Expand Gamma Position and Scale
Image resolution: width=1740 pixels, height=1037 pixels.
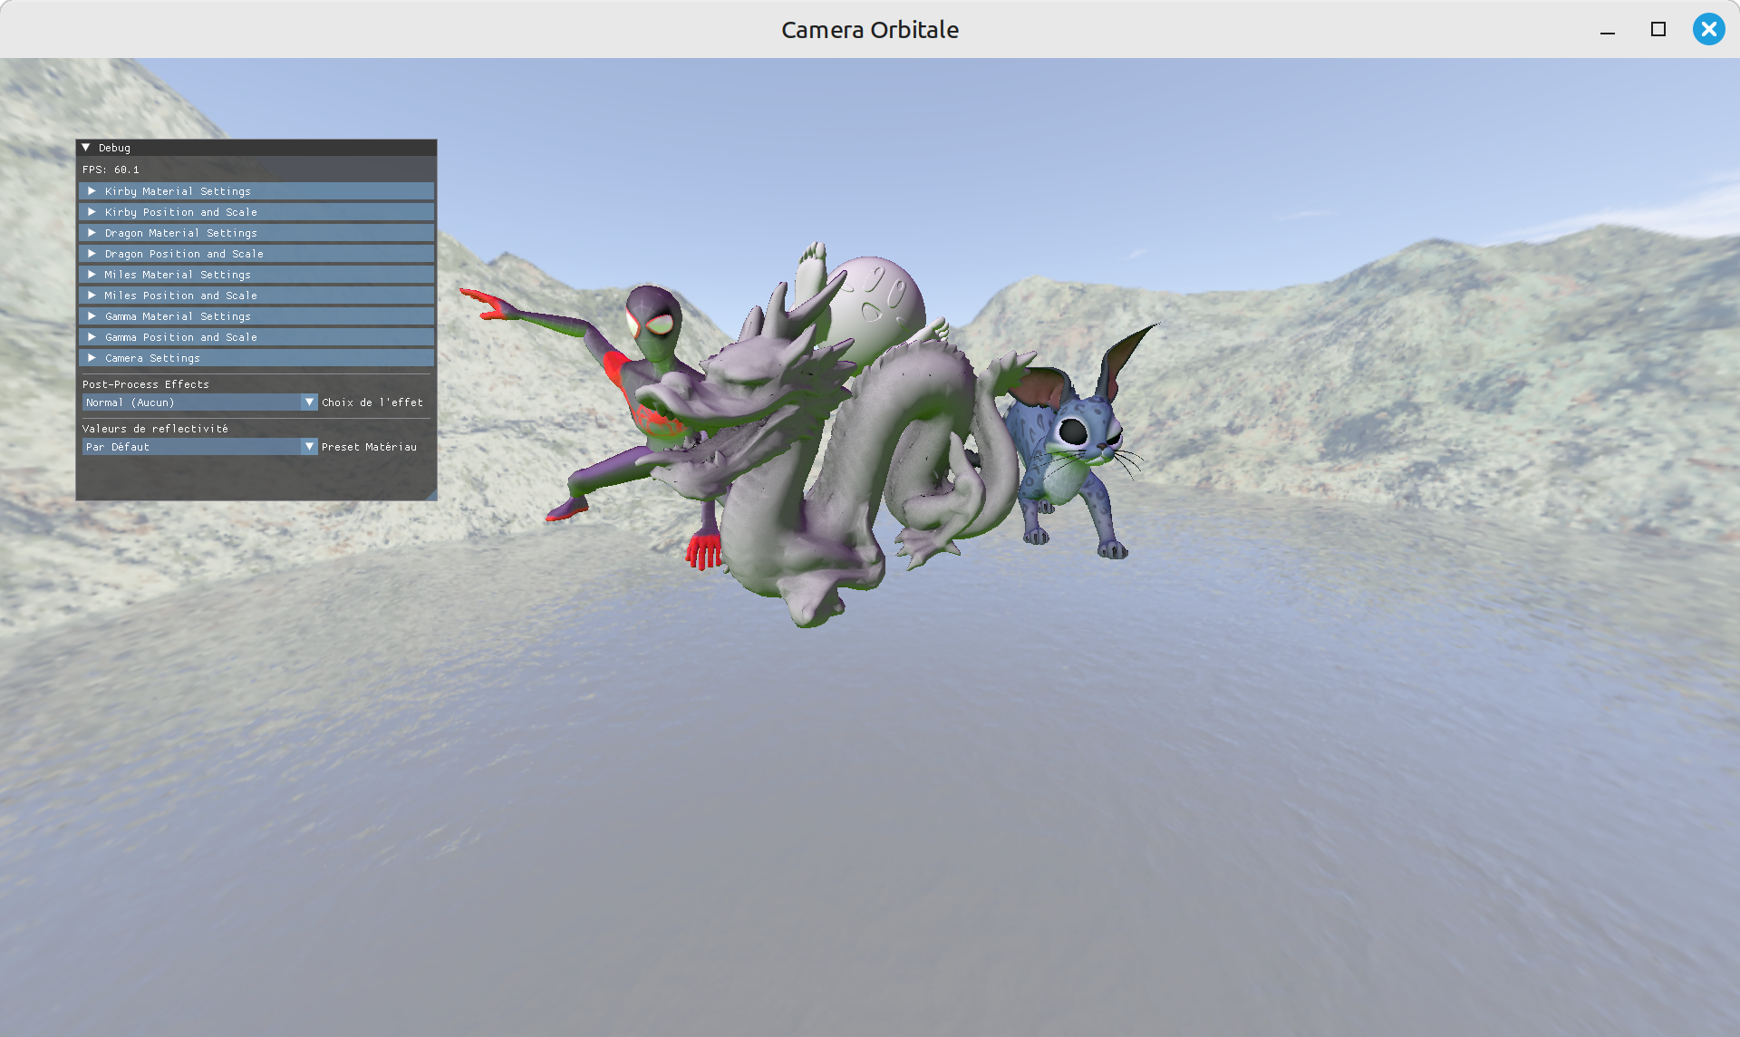coord(256,337)
